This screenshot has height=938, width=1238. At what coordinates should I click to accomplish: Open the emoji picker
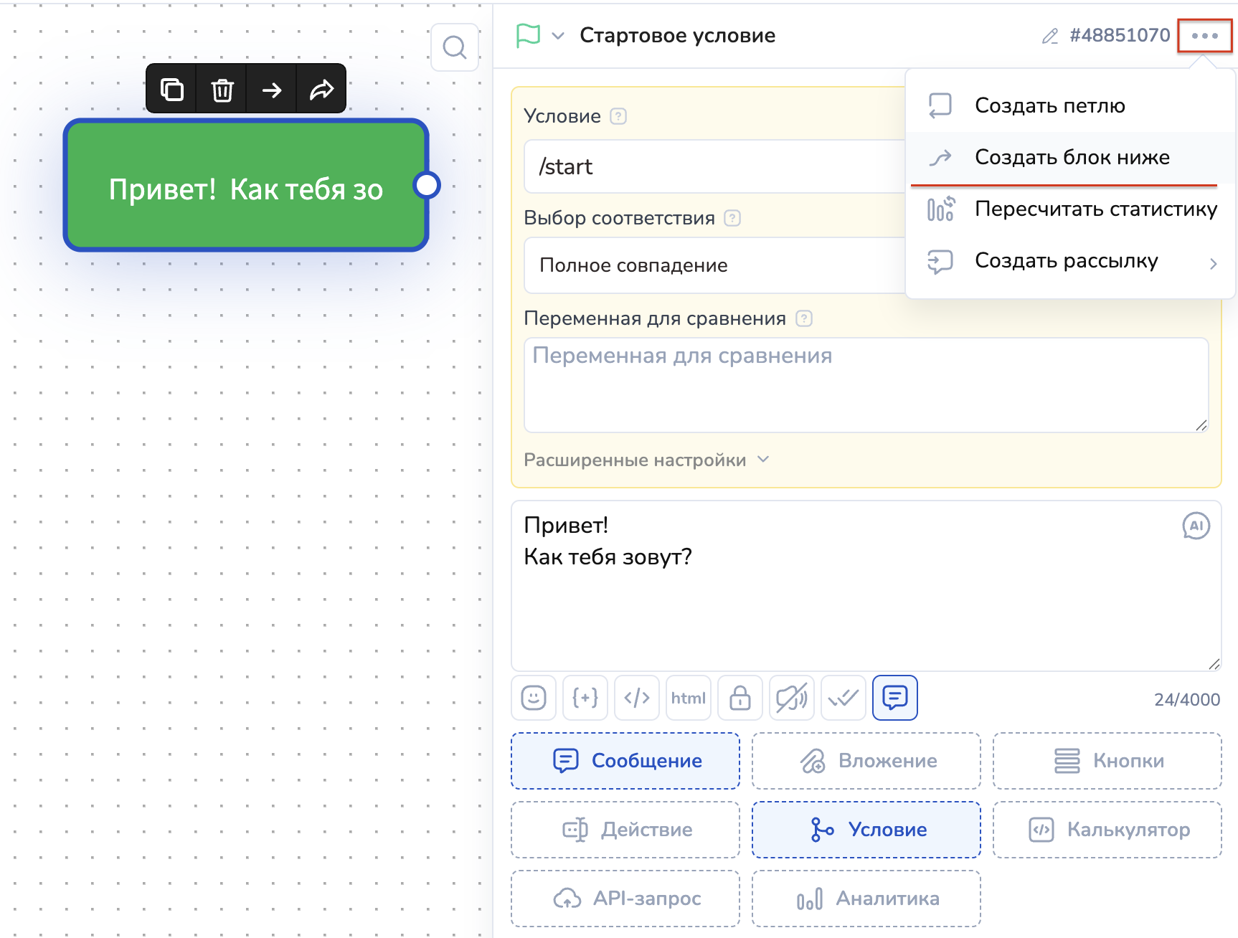coord(534,698)
